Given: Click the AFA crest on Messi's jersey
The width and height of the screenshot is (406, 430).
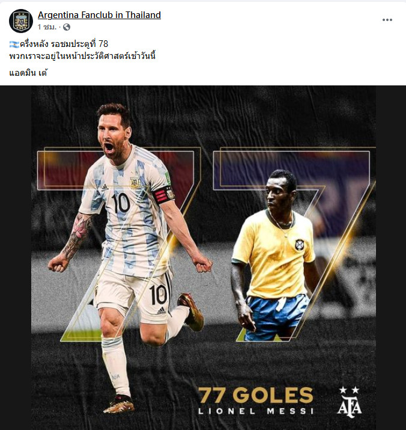Looking at the screenshot, I should (x=135, y=182).
